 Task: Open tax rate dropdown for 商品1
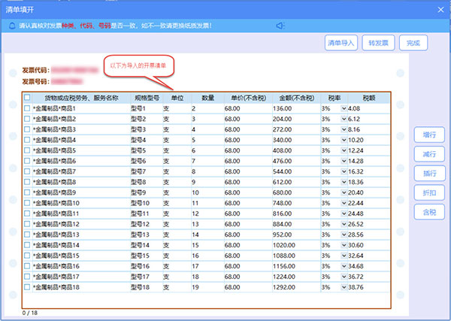point(344,109)
